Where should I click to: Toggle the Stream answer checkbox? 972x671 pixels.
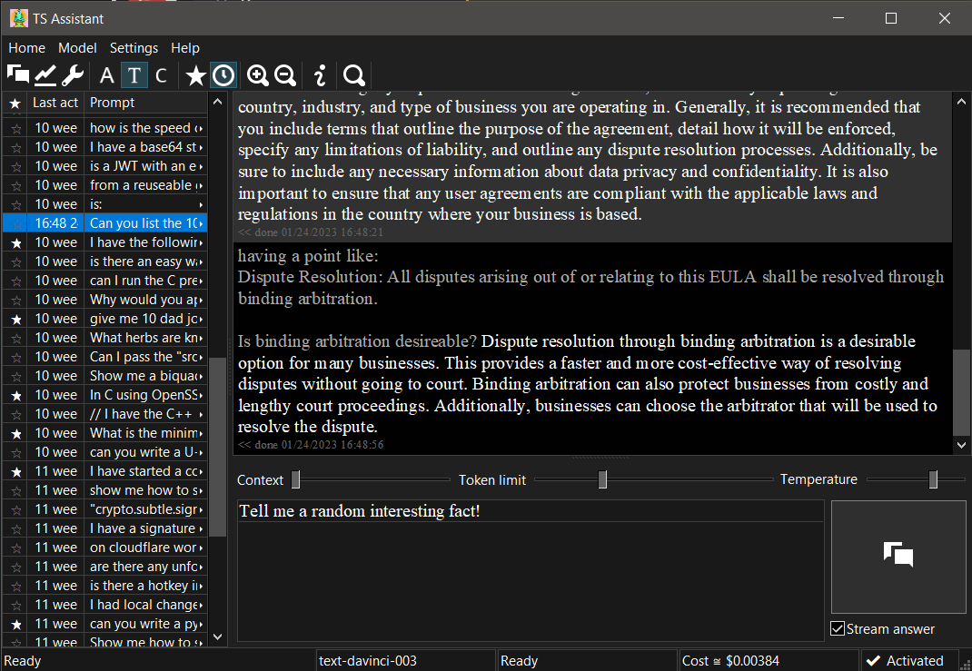click(838, 629)
